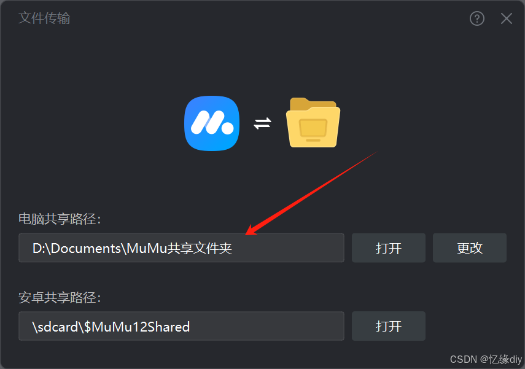This screenshot has width=525, height=369.
Task: Open help via the question mark icon
Action: pos(476,18)
